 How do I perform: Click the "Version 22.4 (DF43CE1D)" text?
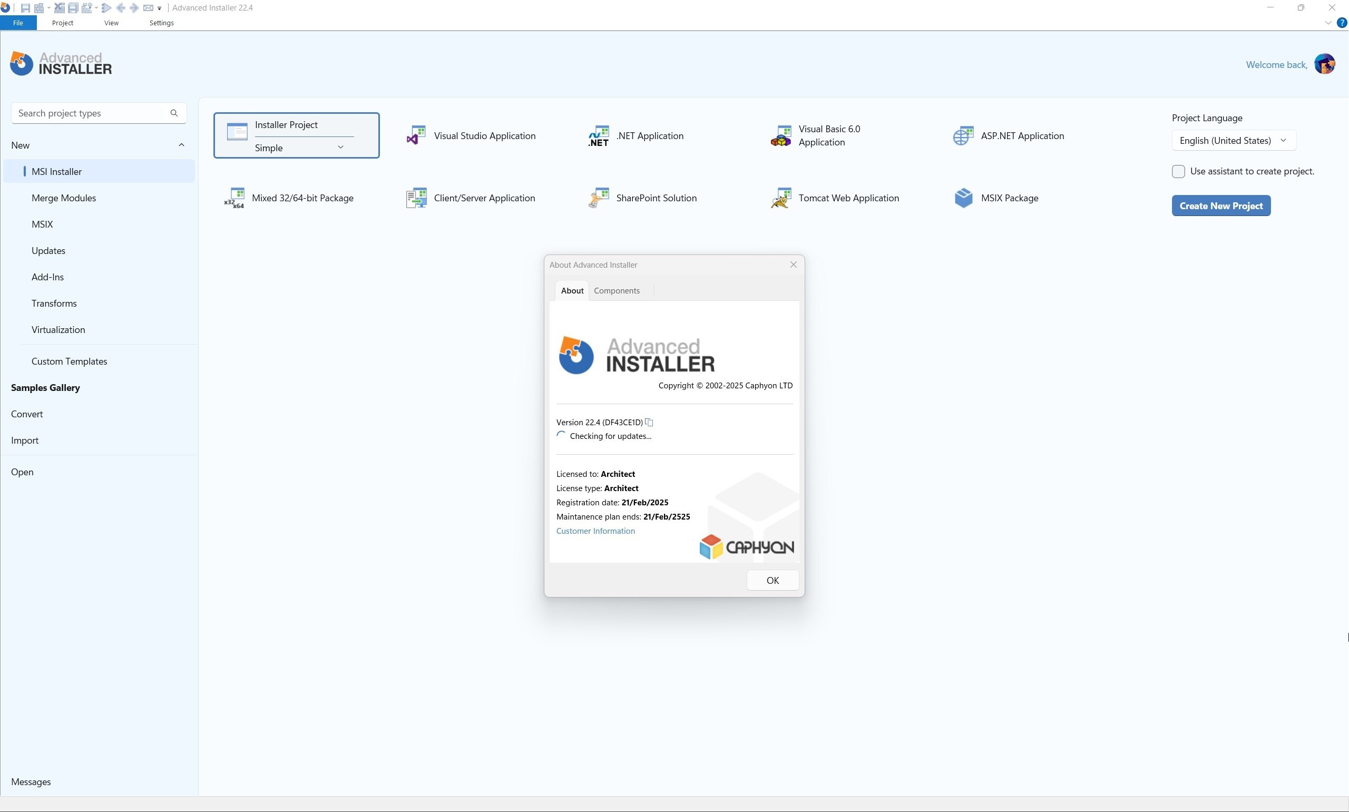click(x=599, y=423)
